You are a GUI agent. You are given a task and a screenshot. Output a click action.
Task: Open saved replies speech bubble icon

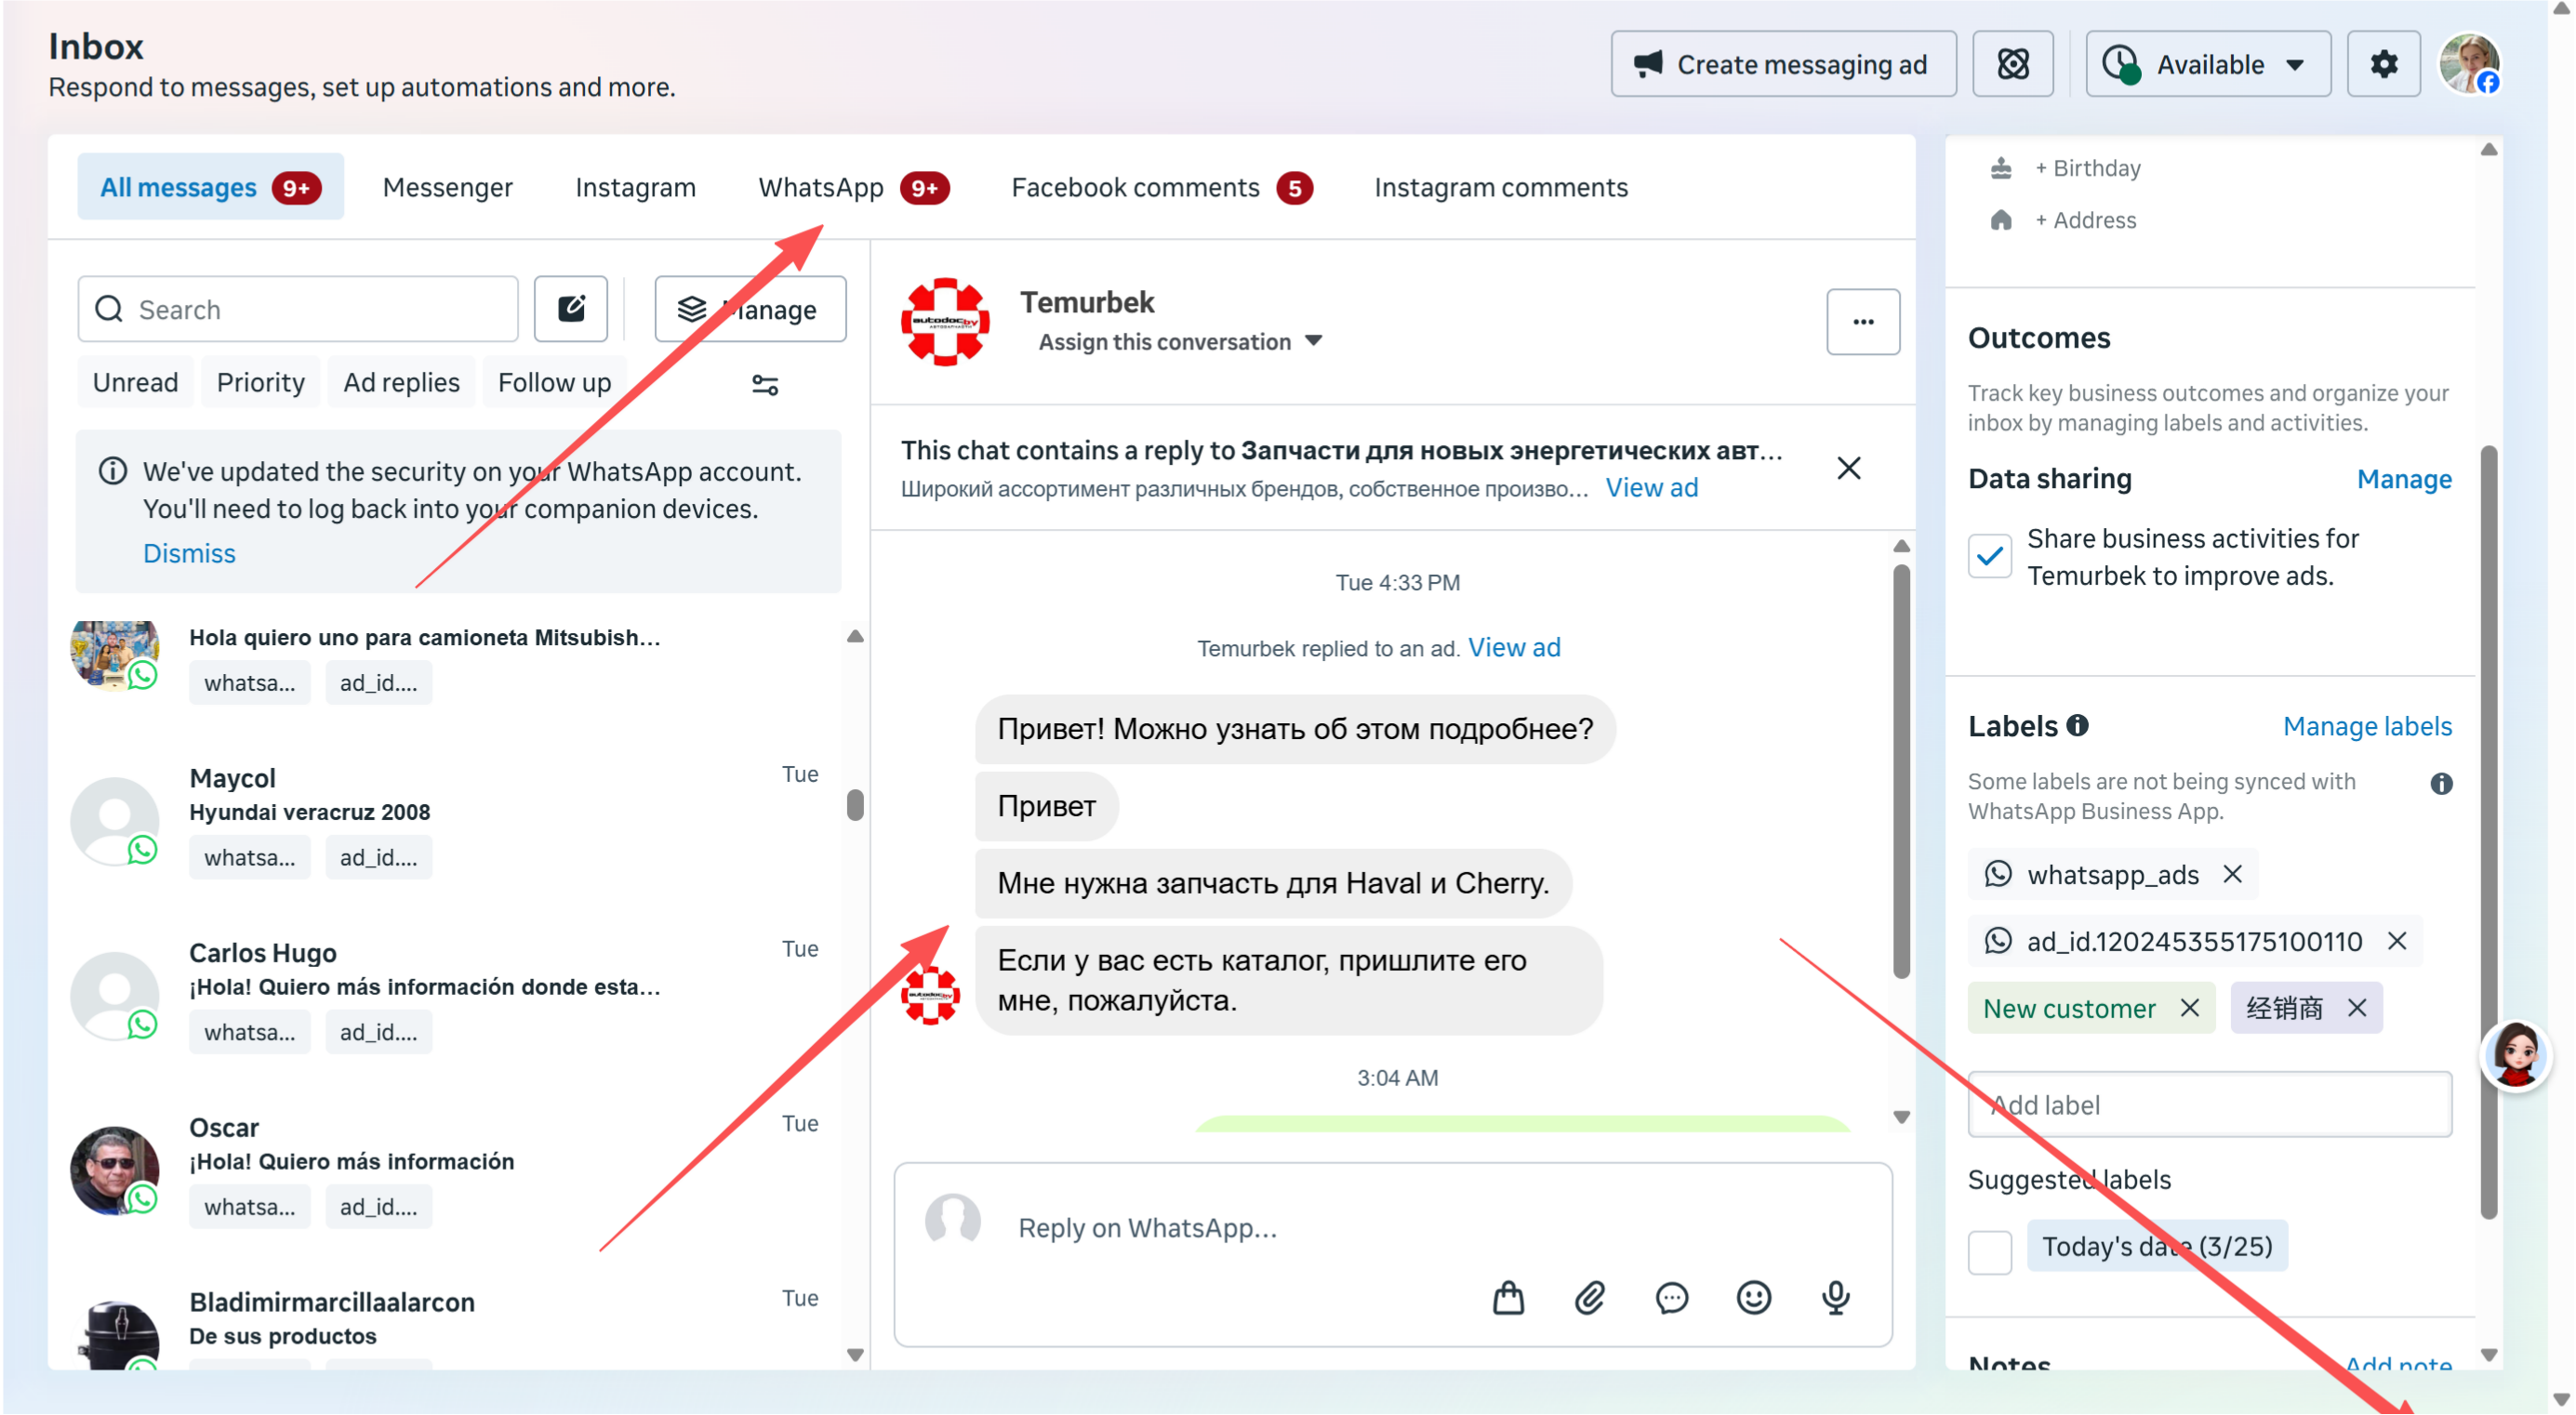(x=1672, y=1298)
